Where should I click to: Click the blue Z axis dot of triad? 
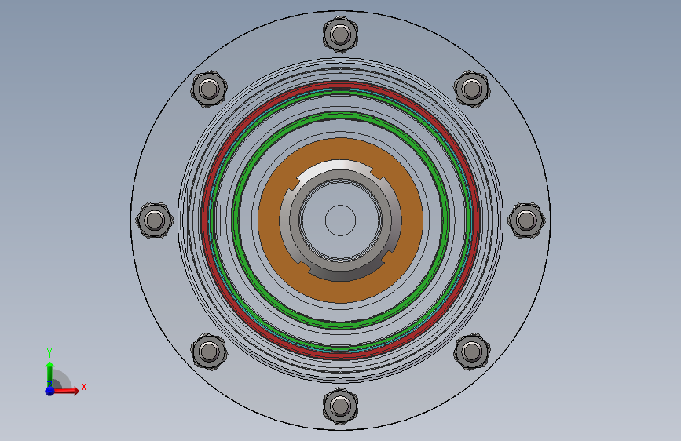click(49, 391)
